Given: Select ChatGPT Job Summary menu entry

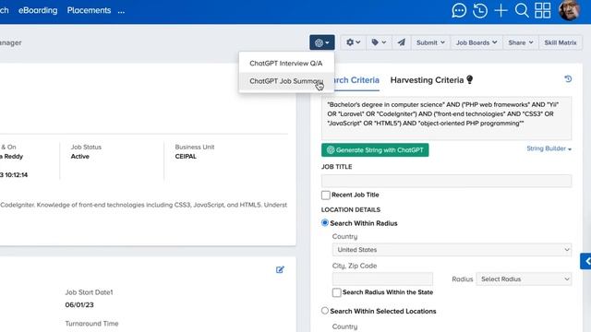Looking at the screenshot, I should point(286,81).
